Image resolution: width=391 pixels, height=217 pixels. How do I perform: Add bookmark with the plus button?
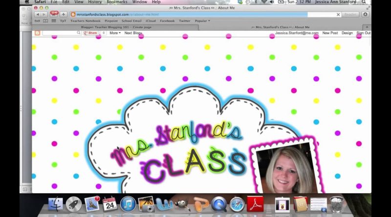click(x=64, y=15)
